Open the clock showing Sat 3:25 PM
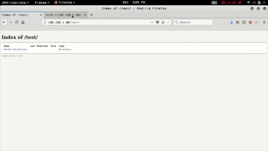This screenshot has width=268, height=151. [134, 3]
